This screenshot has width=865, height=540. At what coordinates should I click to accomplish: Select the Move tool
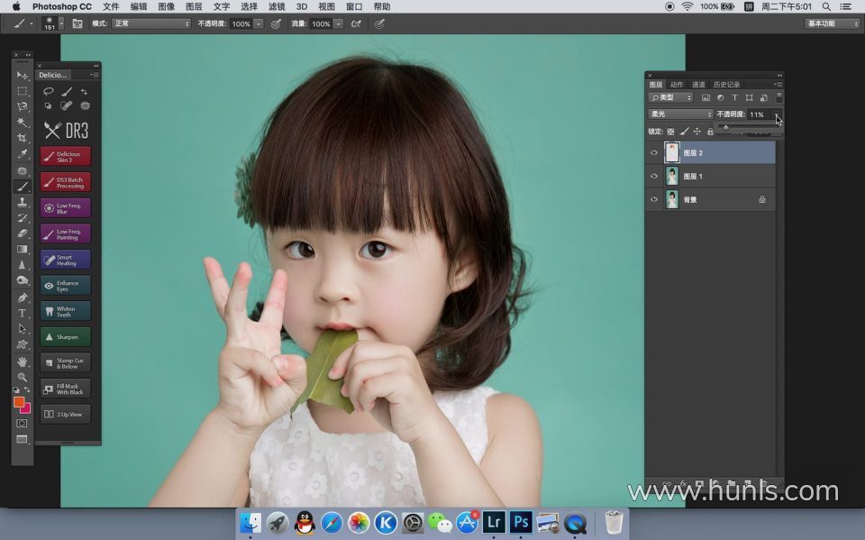22,75
